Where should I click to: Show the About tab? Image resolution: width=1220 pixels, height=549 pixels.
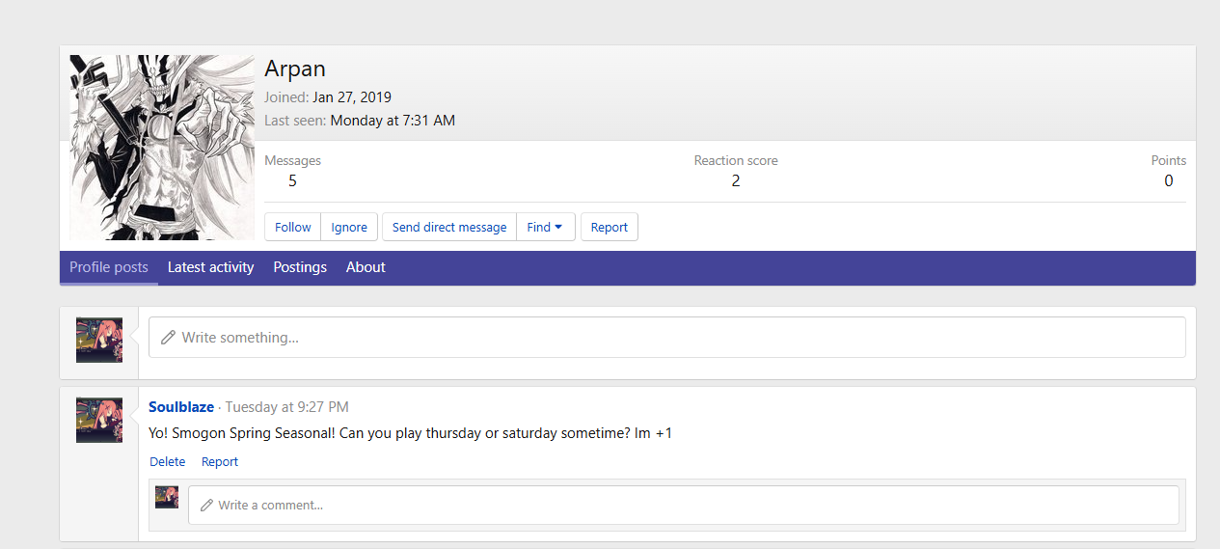366,267
